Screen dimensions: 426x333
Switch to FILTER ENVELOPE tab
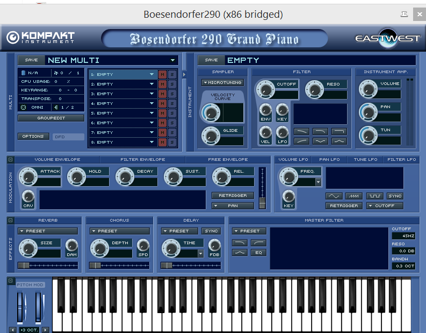pyautogui.click(x=143, y=159)
